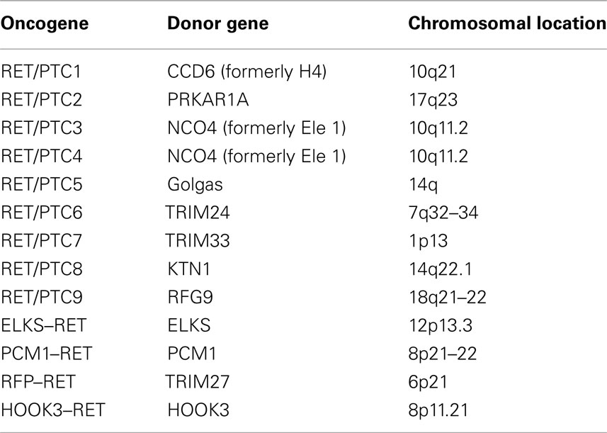The image size is (607, 433).
Task: Click the Donor gene column header
Action: (218, 23)
